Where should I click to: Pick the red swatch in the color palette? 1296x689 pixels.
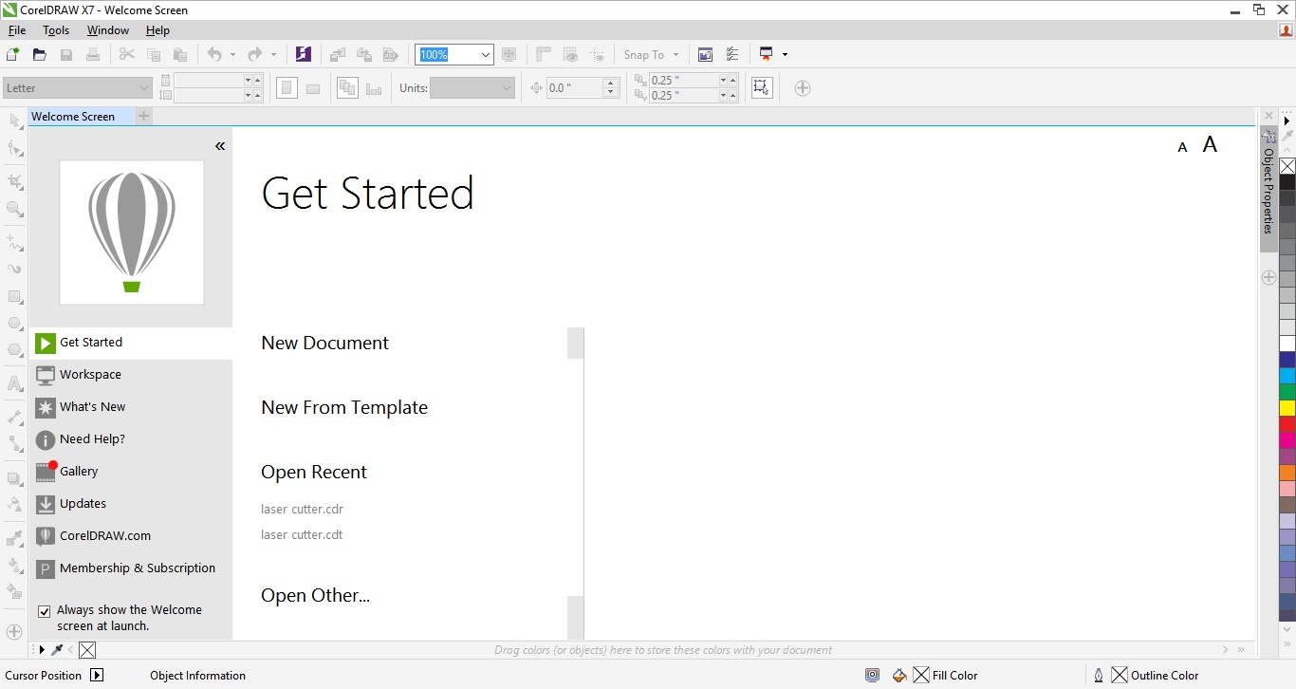[x=1287, y=424]
